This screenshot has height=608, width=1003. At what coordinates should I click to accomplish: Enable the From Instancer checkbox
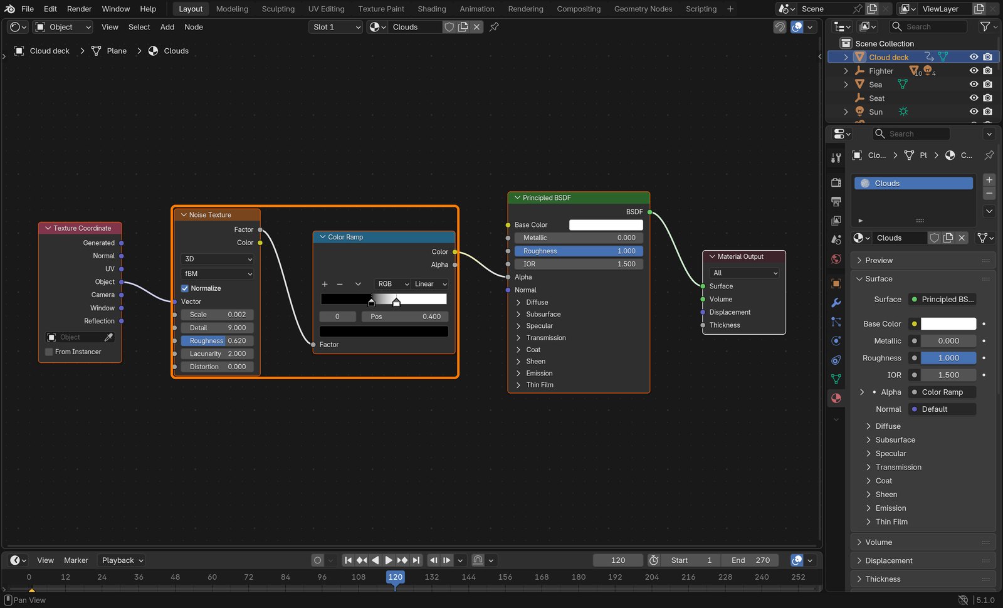[x=49, y=352]
